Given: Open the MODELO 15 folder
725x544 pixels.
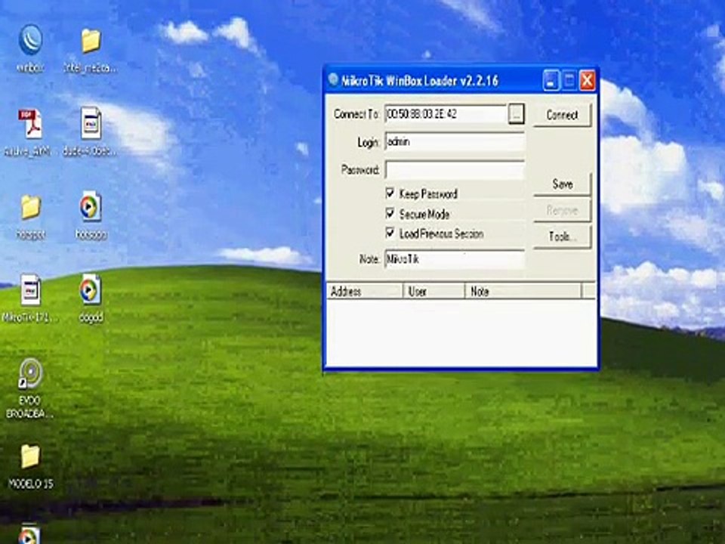Looking at the screenshot, I should click(x=30, y=456).
